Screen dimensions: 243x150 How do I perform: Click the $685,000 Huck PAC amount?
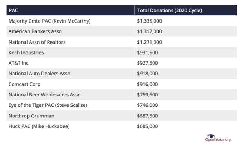tap(147, 126)
